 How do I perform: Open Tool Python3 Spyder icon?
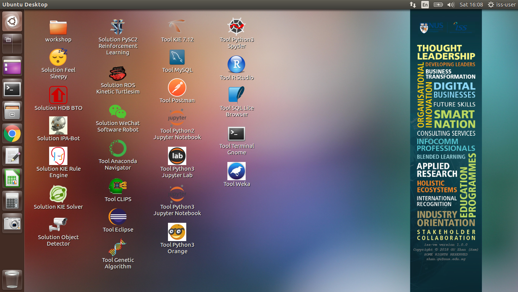tap(237, 27)
